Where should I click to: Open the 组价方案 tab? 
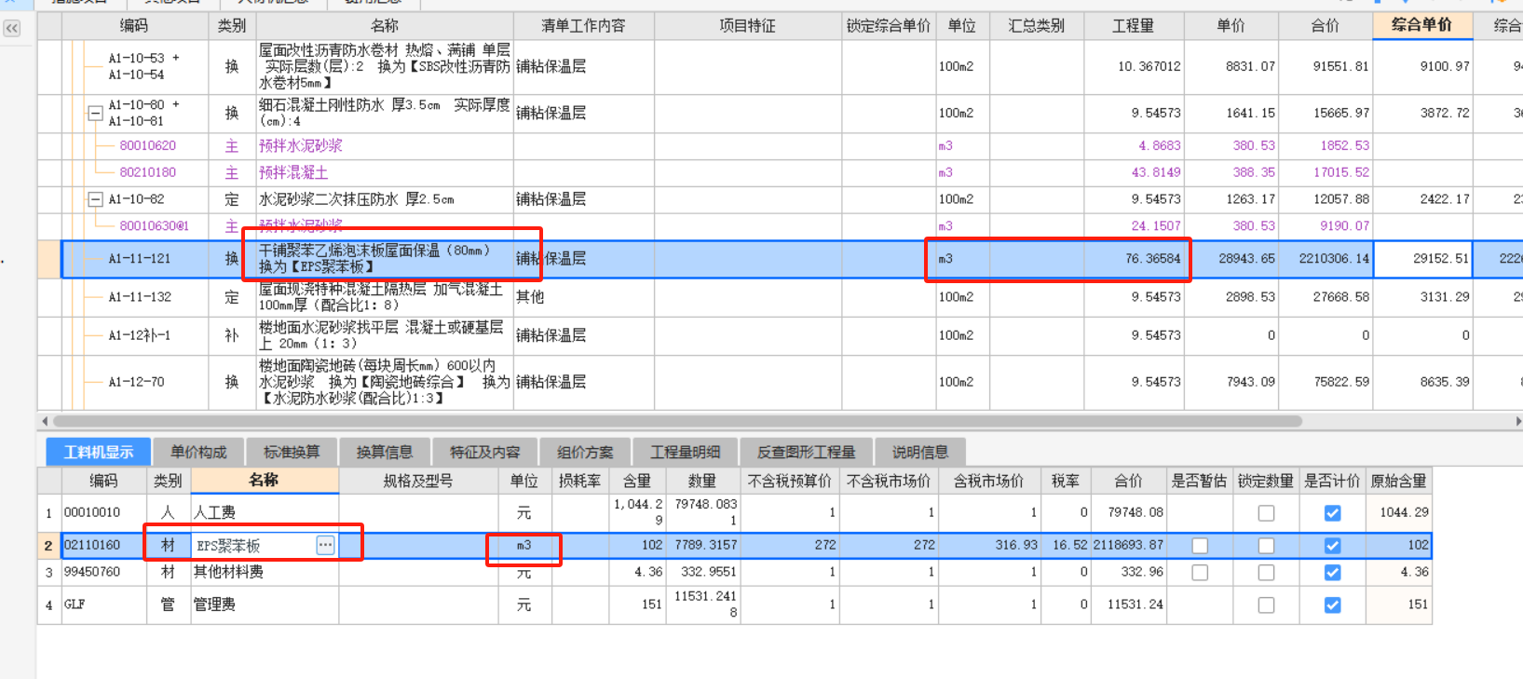point(585,452)
